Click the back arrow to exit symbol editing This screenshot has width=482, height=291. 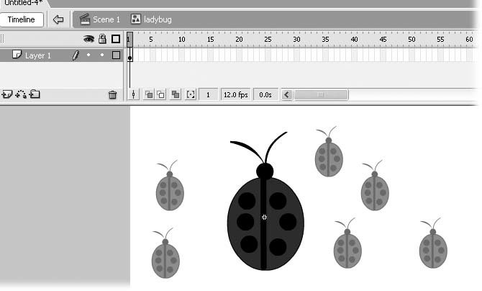pyautogui.click(x=59, y=19)
